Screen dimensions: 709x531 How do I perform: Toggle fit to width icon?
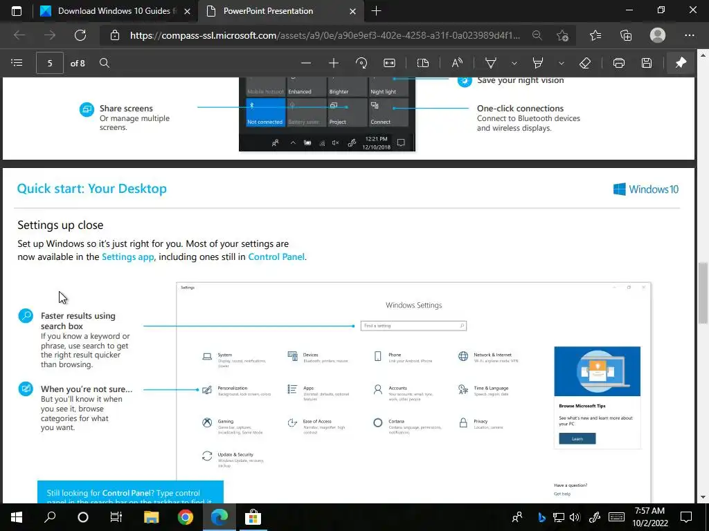389,63
